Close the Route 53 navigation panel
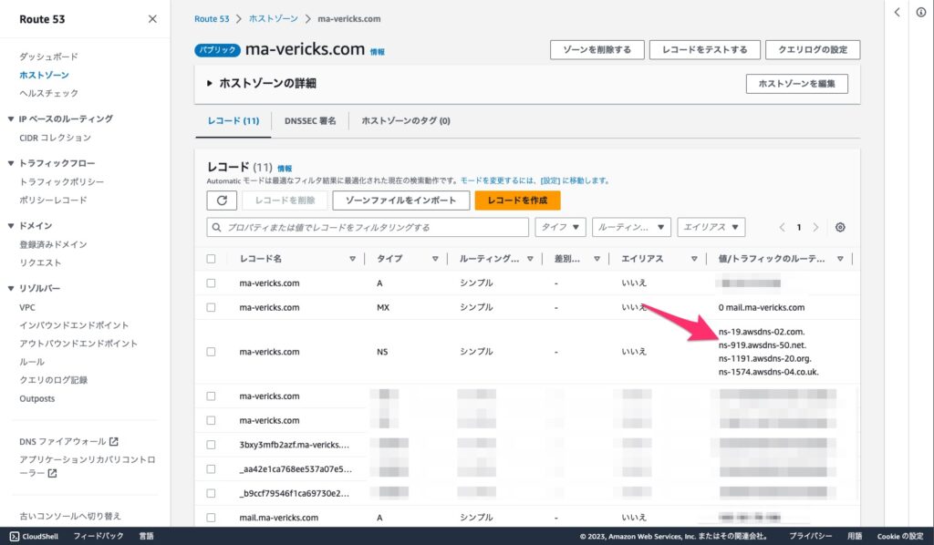The height and width of the screenshot is (545, 934). 152,19
